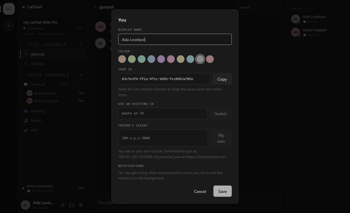The height and width of the screenshot is (213, 350).
Task: Click Grace Hopper name in online list
Action: (315, 30)
